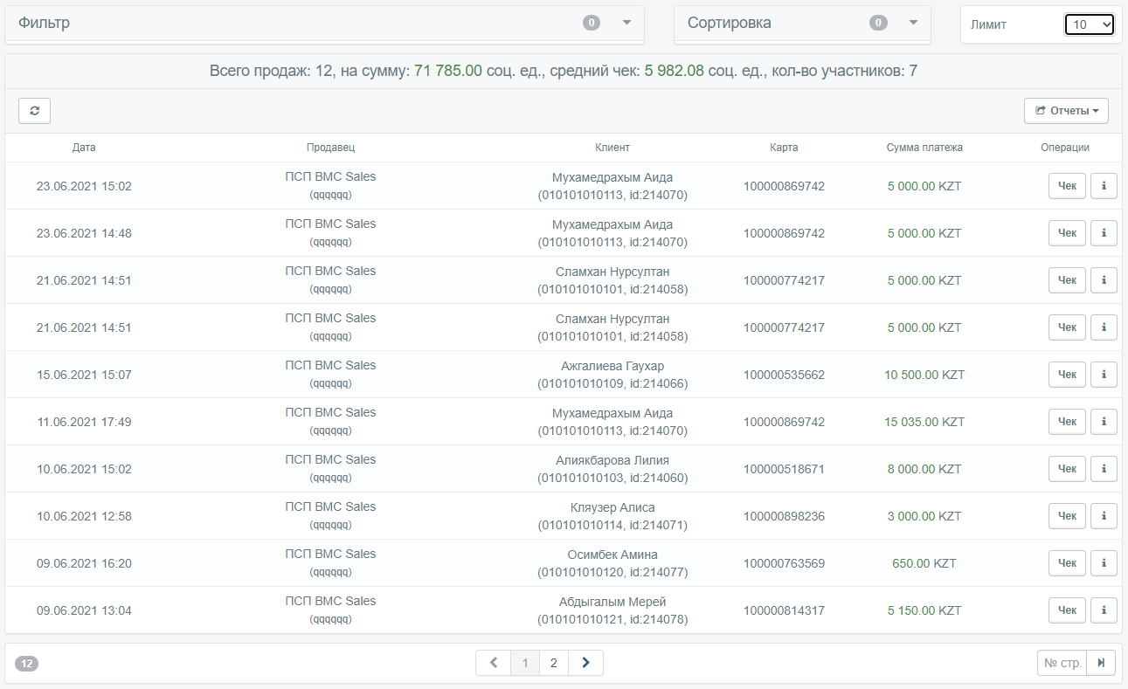1128x689 pixels.
Task: View Чек for the 11.06.2021 17:49 sale
Action: [x=1067, y=422]
